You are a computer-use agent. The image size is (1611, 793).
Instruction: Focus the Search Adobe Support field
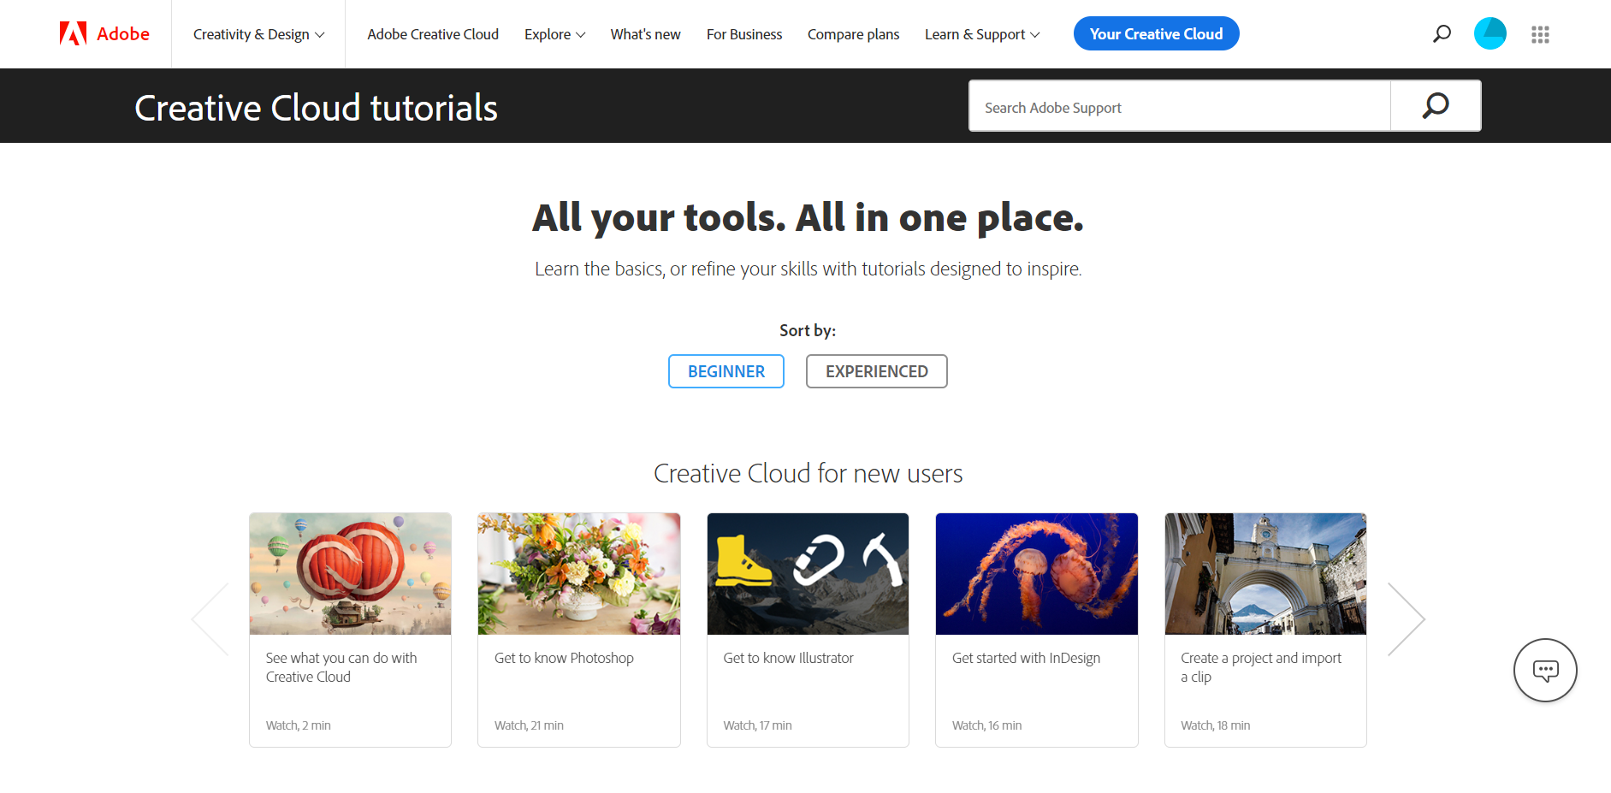point(1180,107)
